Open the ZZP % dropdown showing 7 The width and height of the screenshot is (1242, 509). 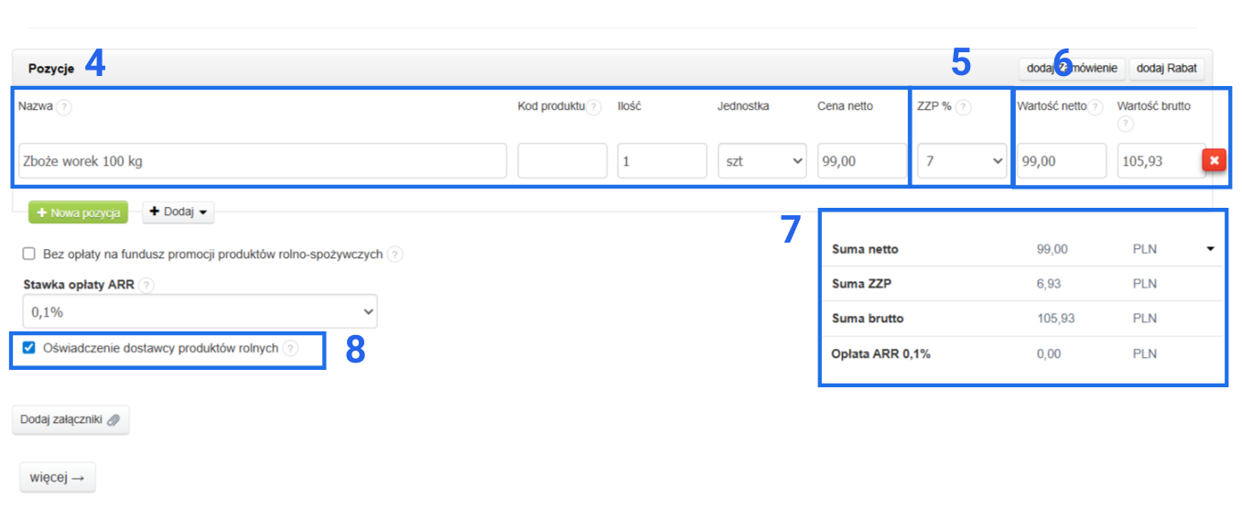pos(961,161)
